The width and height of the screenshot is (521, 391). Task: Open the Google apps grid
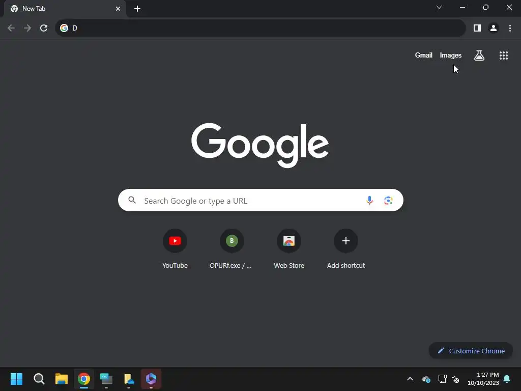[x=503, y=55]
